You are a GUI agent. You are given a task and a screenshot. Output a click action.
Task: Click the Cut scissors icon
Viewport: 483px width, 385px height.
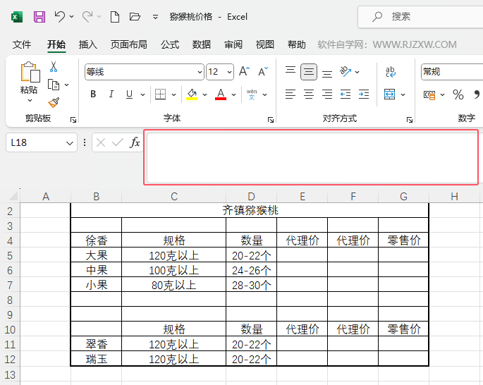click(54, 66)
